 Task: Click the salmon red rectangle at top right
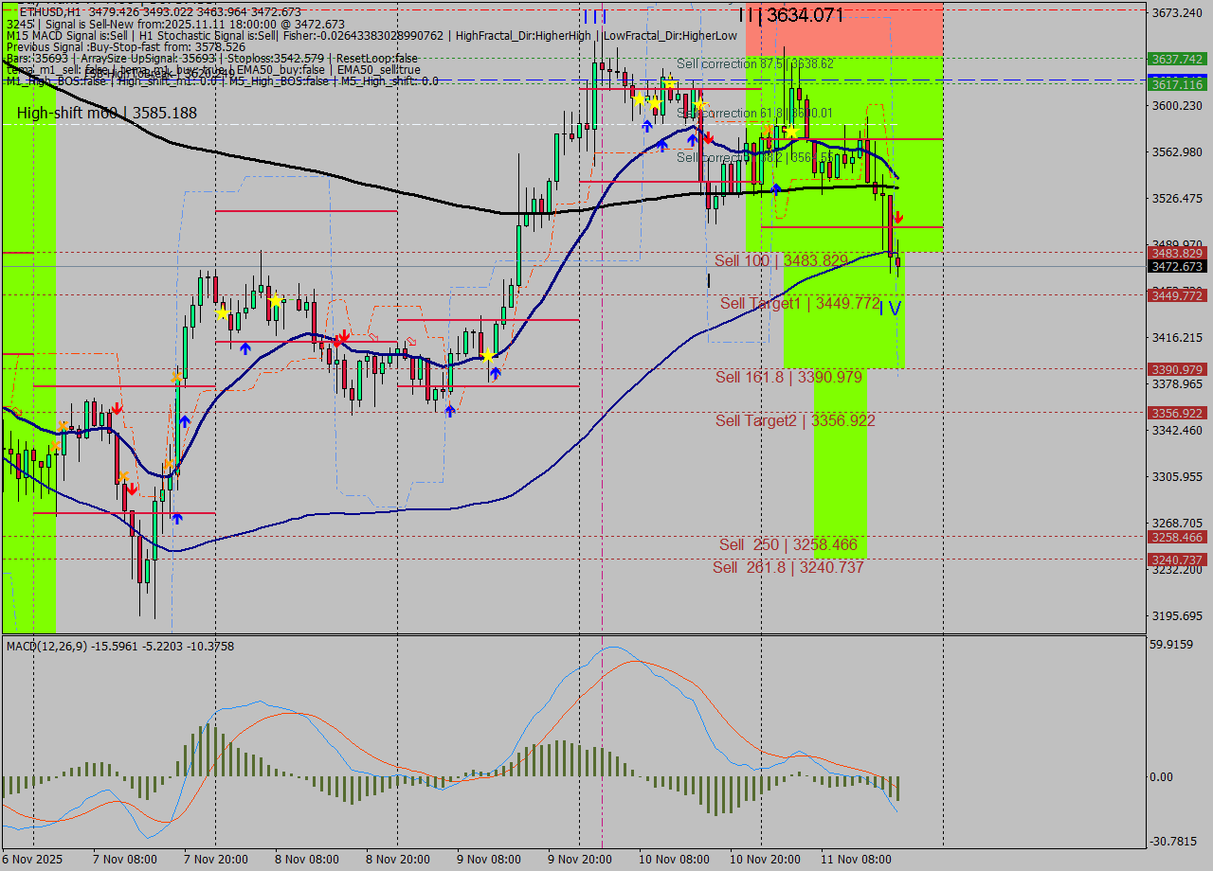point(843,28)
